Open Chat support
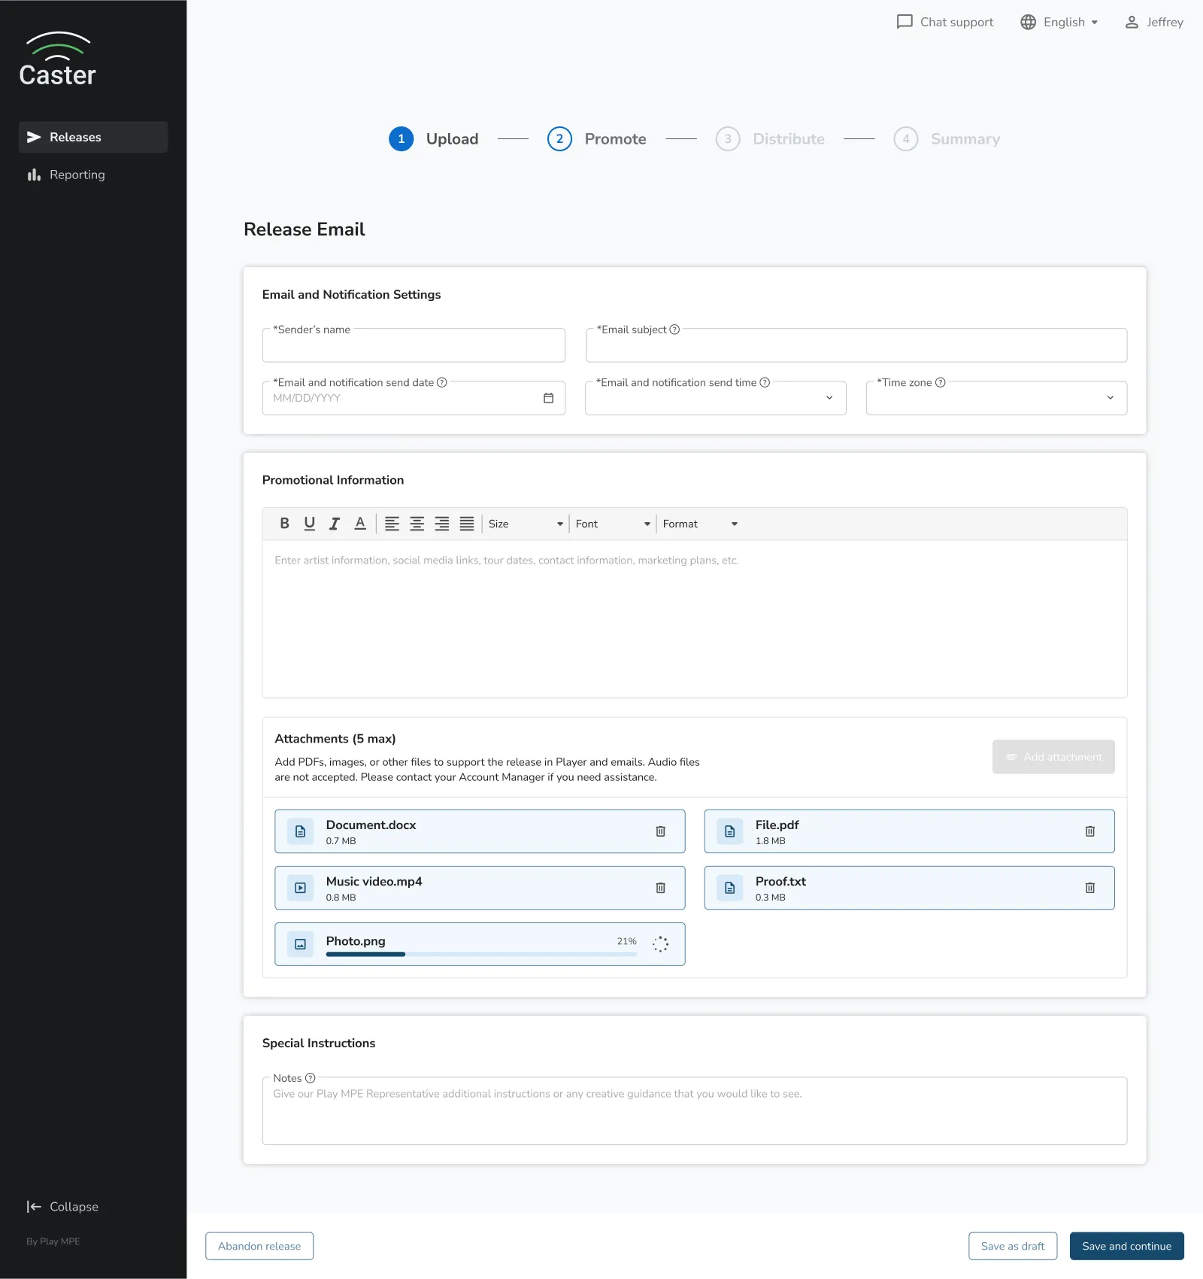The image size is (1203, 1279). tap(944, 22)
